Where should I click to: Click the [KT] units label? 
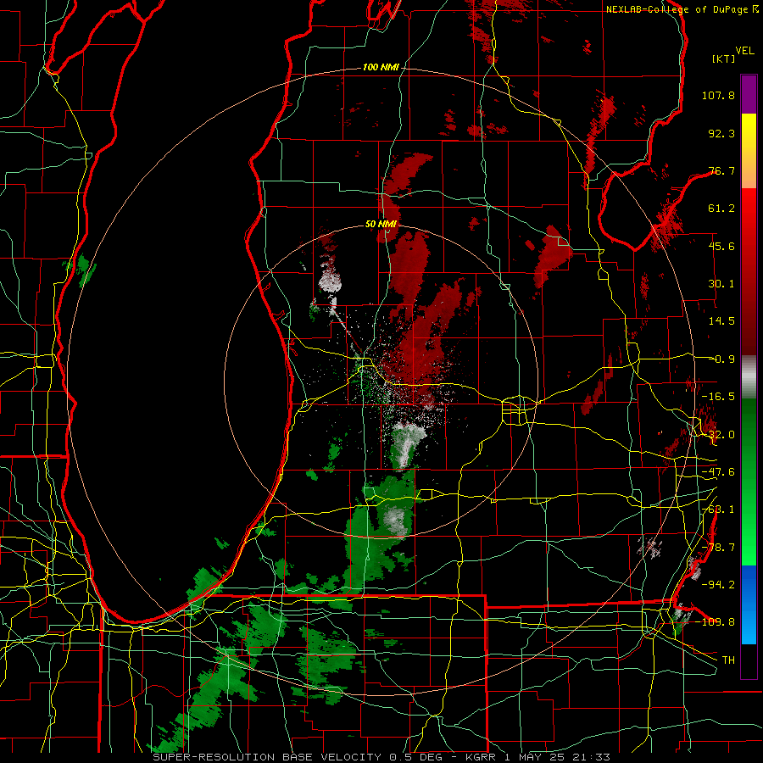[724, 58]
